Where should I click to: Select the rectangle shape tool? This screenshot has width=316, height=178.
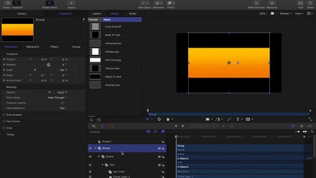(x=207, y=119)
